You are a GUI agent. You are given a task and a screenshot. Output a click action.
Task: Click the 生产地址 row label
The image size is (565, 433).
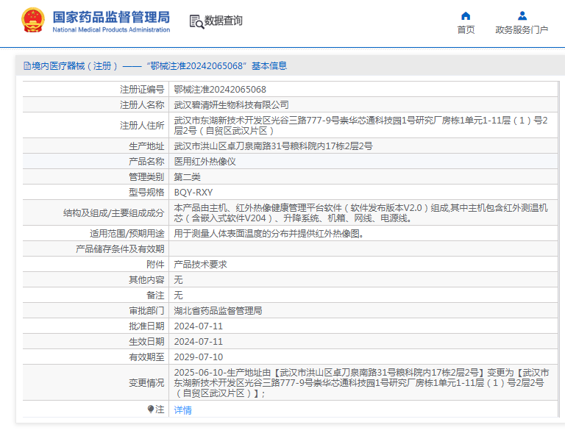[x=146, y=146]
